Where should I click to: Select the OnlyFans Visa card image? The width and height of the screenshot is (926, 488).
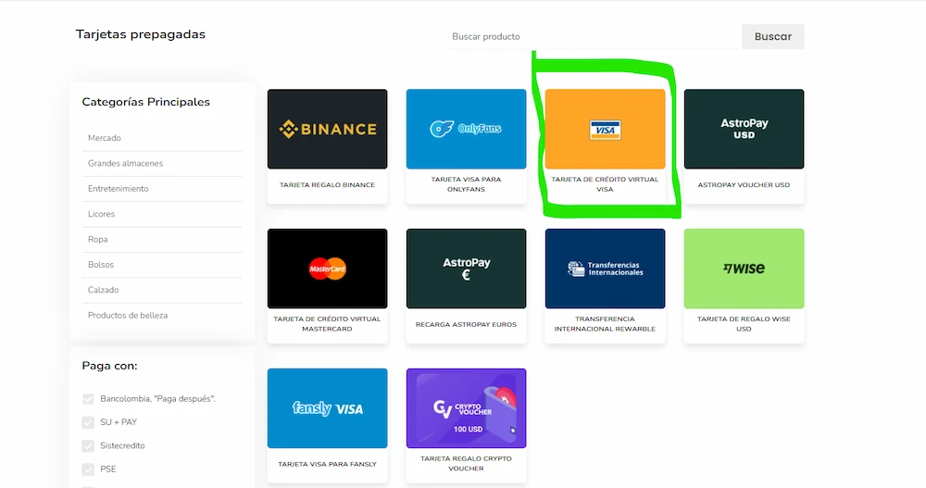coord(466,129)
